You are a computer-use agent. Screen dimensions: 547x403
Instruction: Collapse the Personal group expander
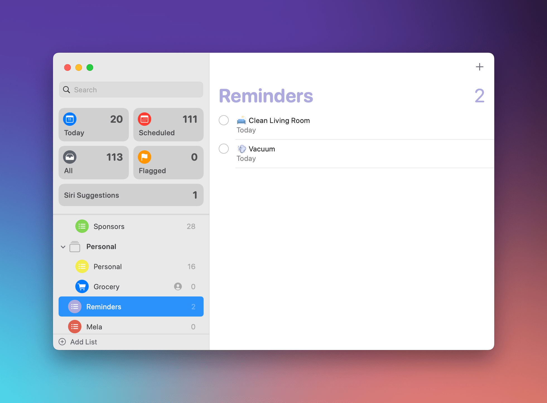point(63,246)
